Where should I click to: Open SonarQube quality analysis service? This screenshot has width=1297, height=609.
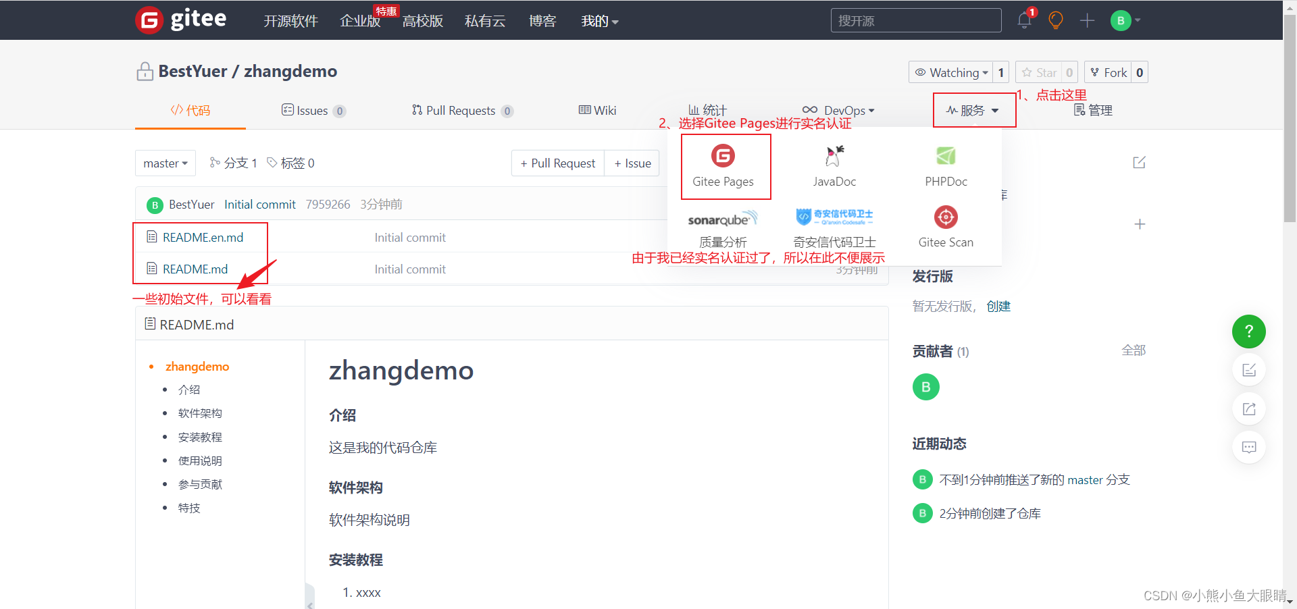pos(723,228)
